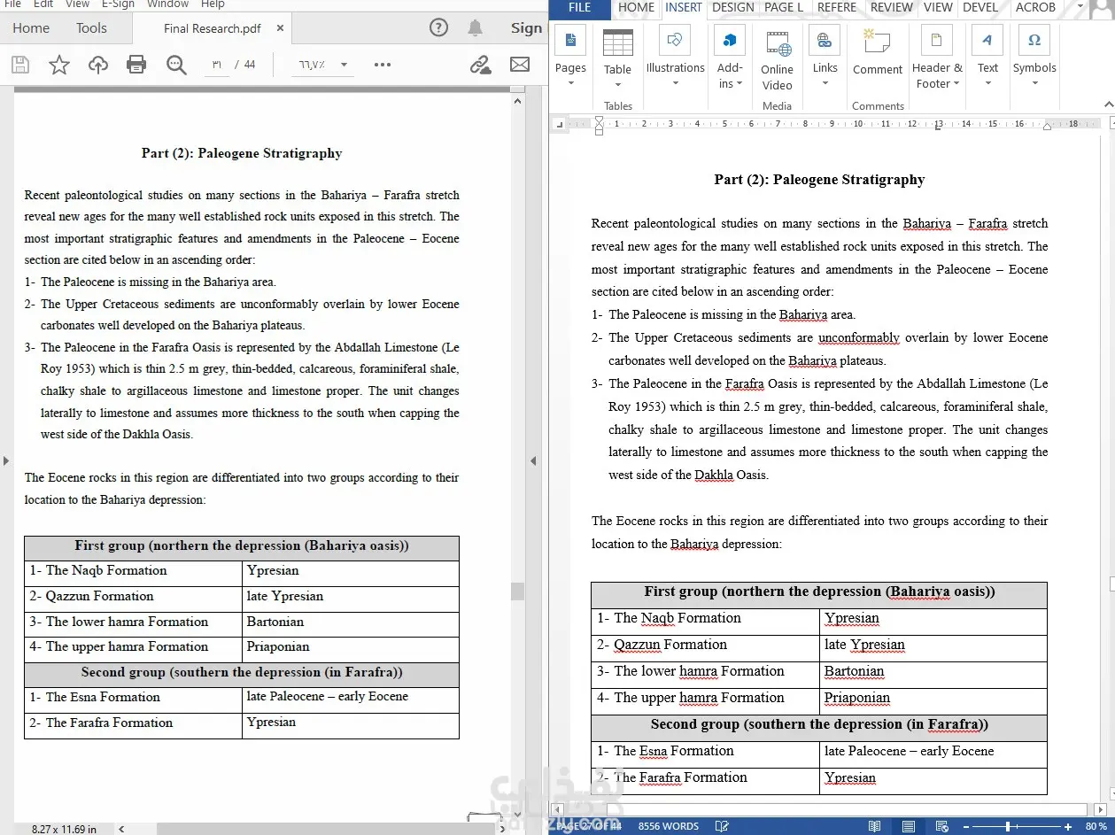Bookmark file with the star icon

click(58, 65)
